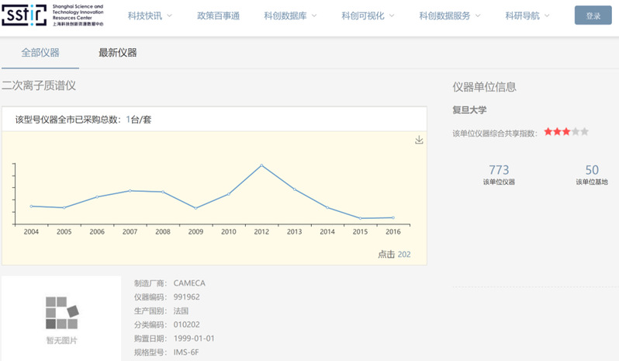This screenshot has width=619, height=361.
Task: Click the no-image placeholder thumbnail
Action: 61,318
